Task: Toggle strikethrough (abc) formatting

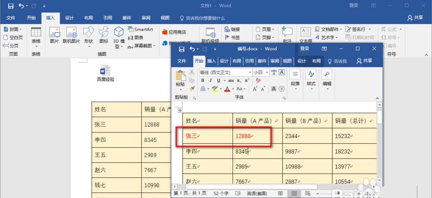Action: coord(231,80)
